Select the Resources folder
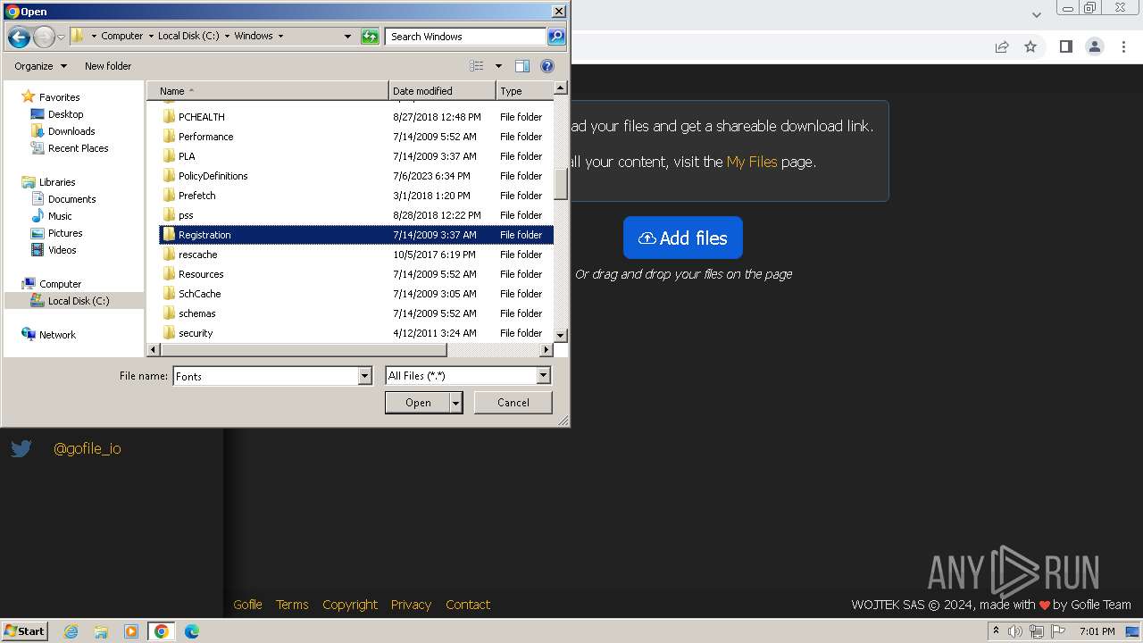 point(356,274)
